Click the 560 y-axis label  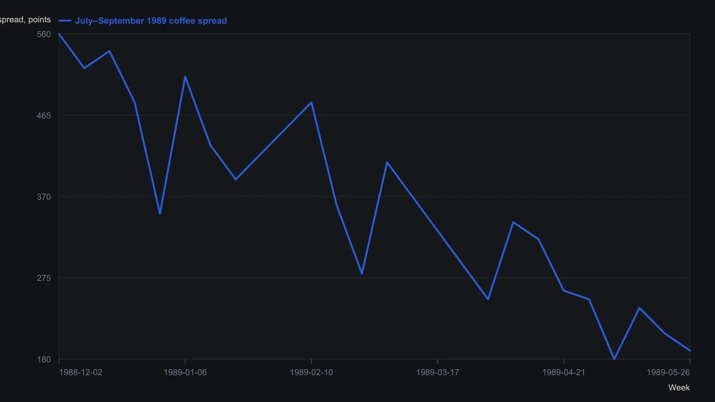44,34
